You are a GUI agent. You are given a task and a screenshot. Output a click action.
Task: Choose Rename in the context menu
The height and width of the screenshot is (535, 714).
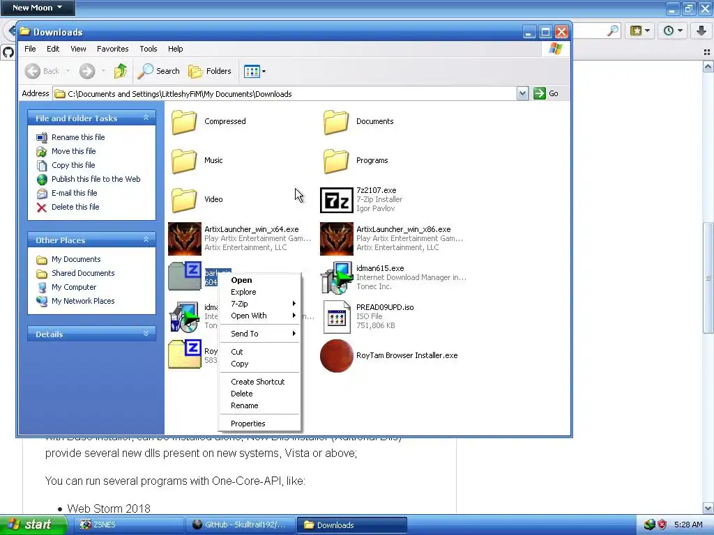click(x=259, y=405)
